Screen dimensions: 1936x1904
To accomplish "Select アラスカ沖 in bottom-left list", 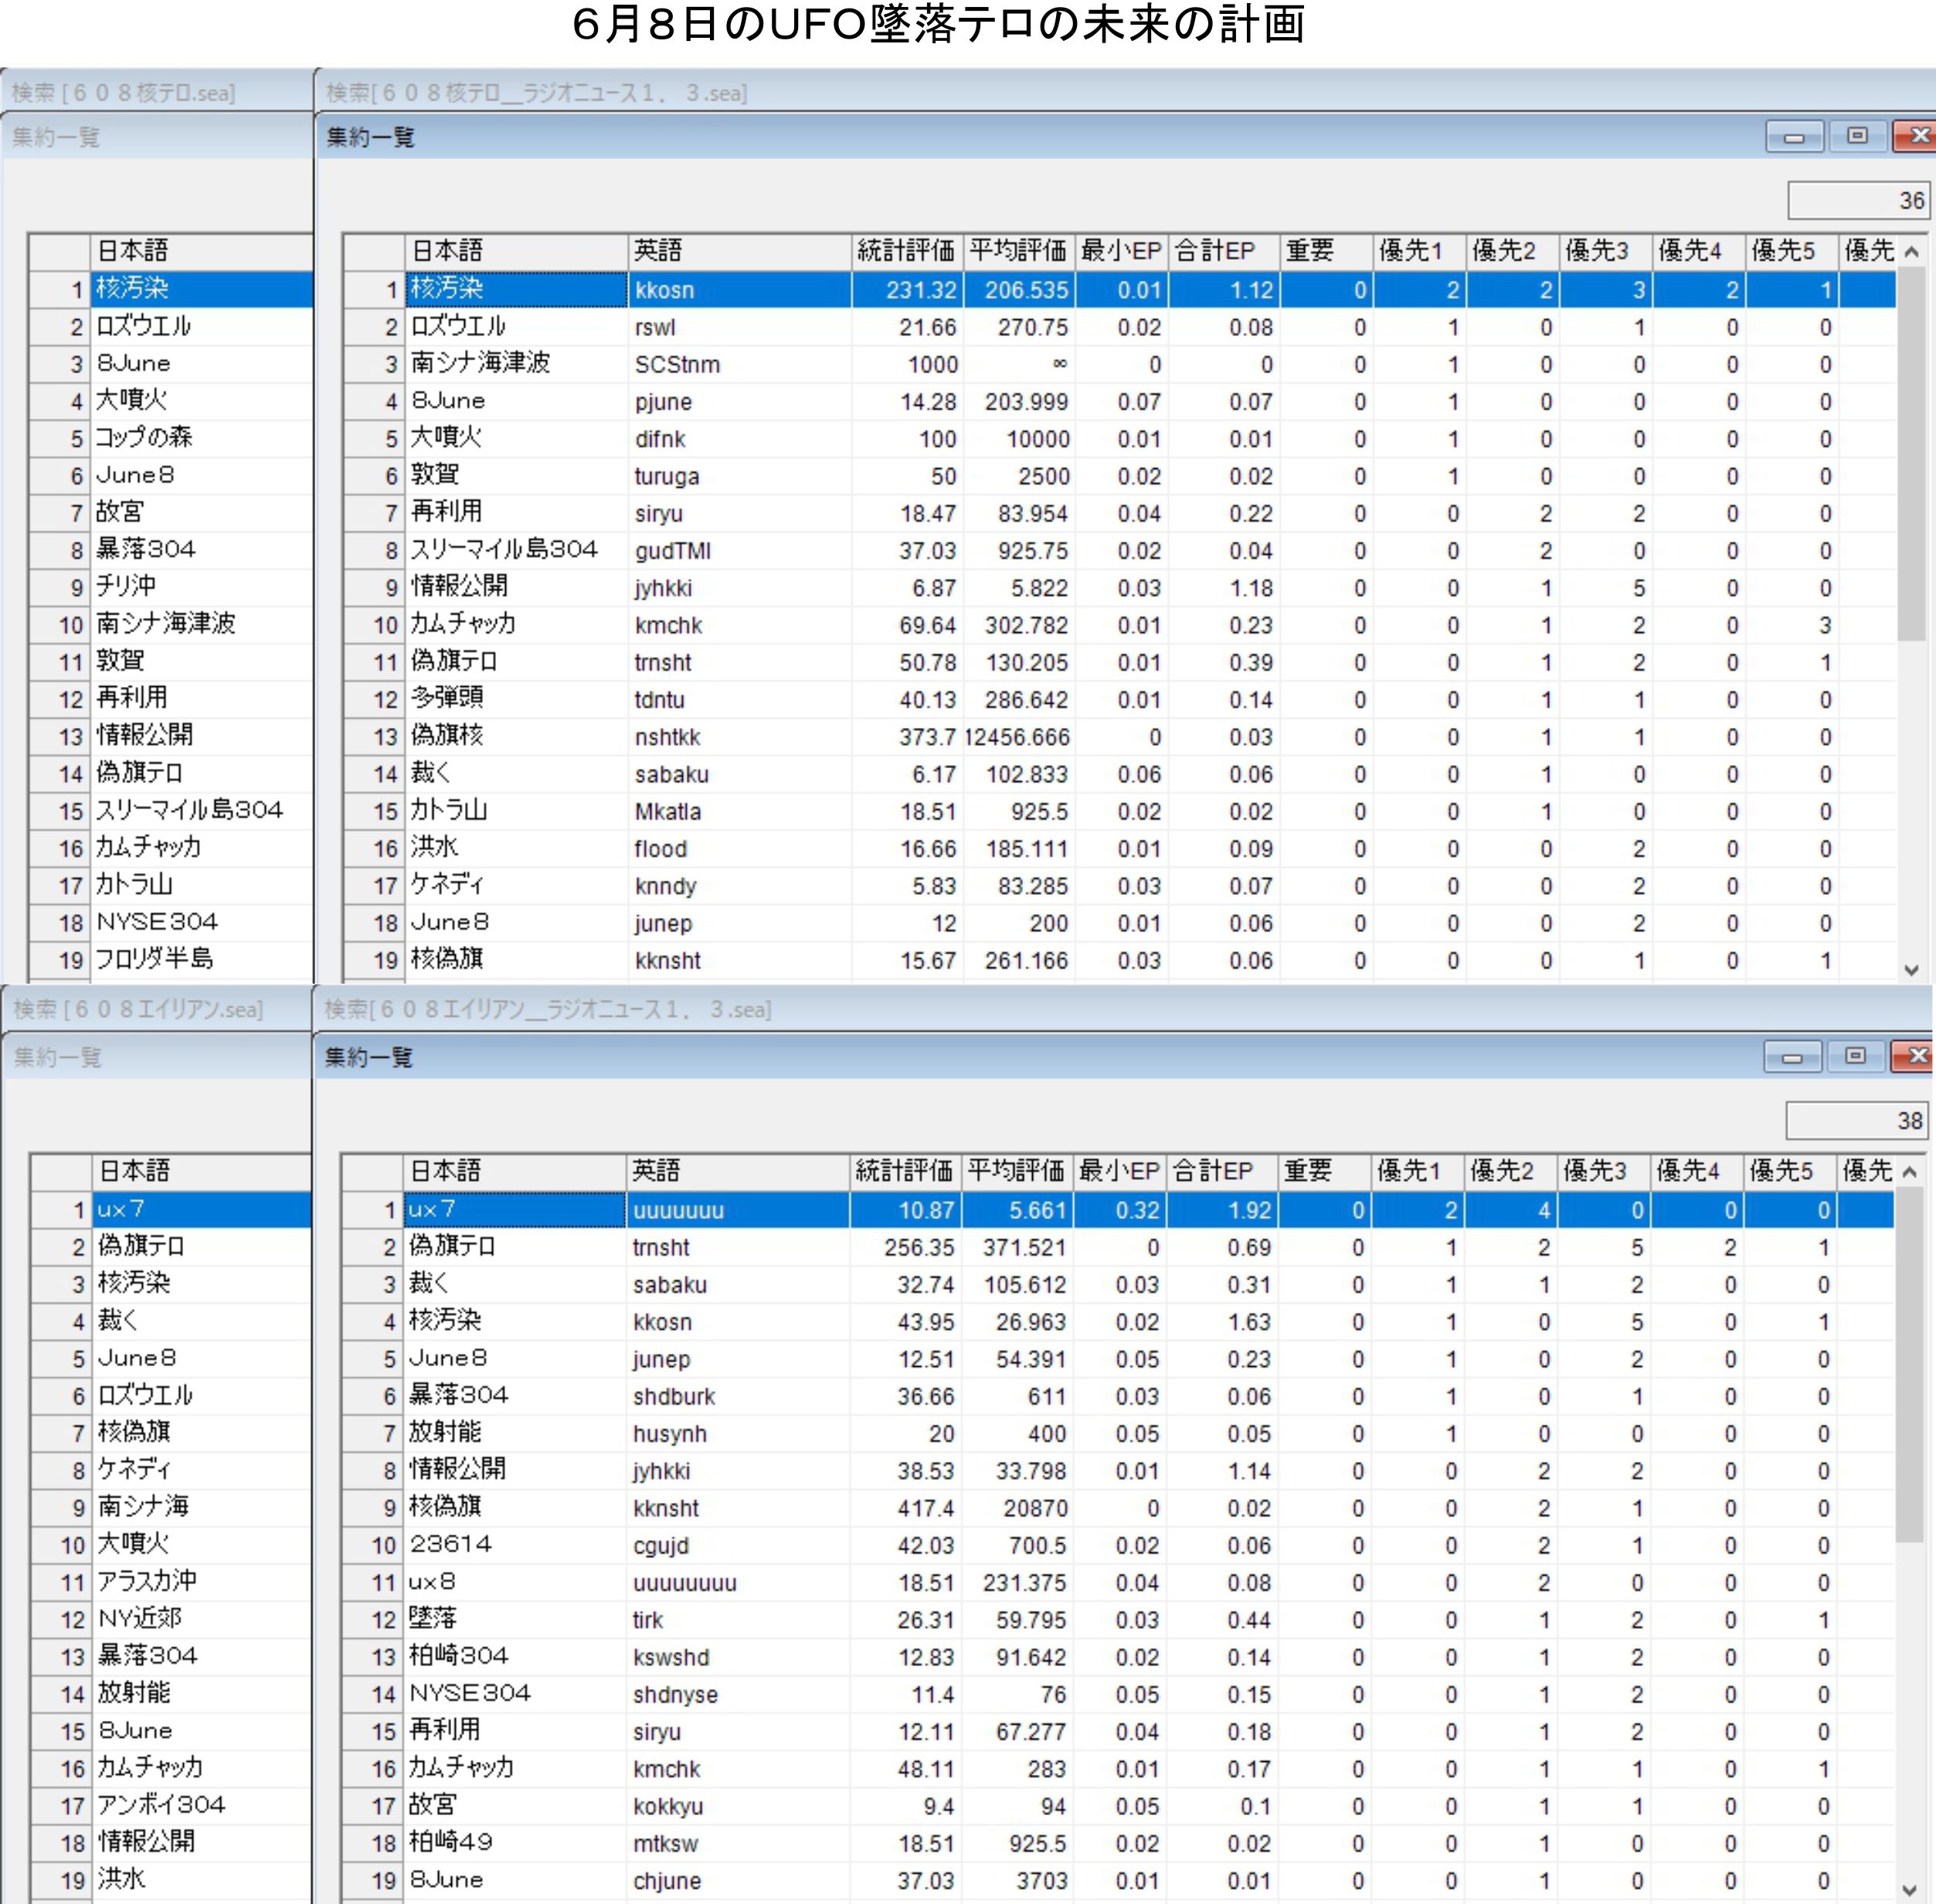I will (x=171, y=1581).
